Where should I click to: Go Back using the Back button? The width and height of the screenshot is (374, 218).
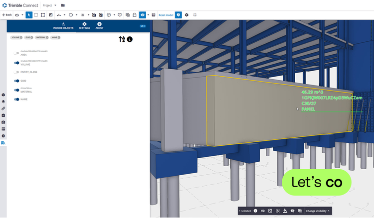click(7, 15)
